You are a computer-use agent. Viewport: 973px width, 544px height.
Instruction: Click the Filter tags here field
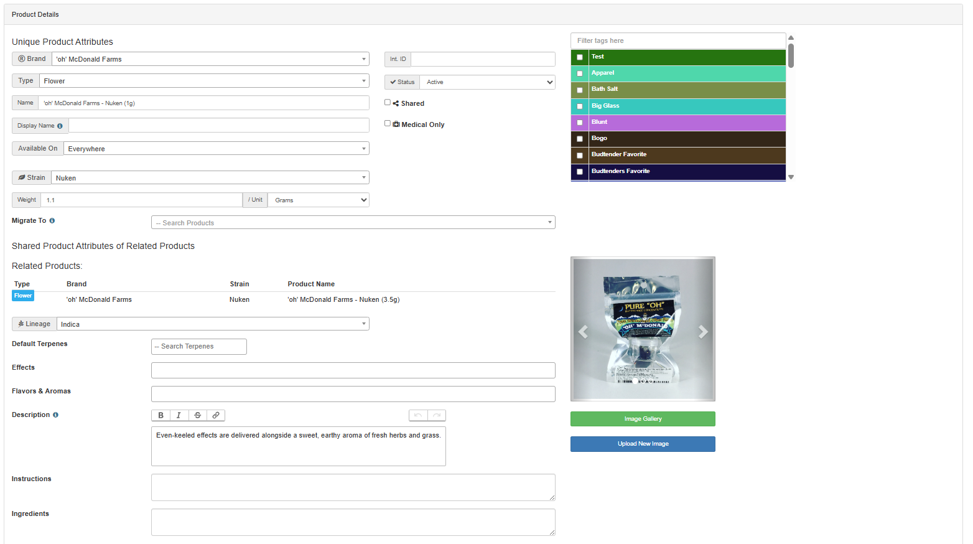(x=678, y=40)
